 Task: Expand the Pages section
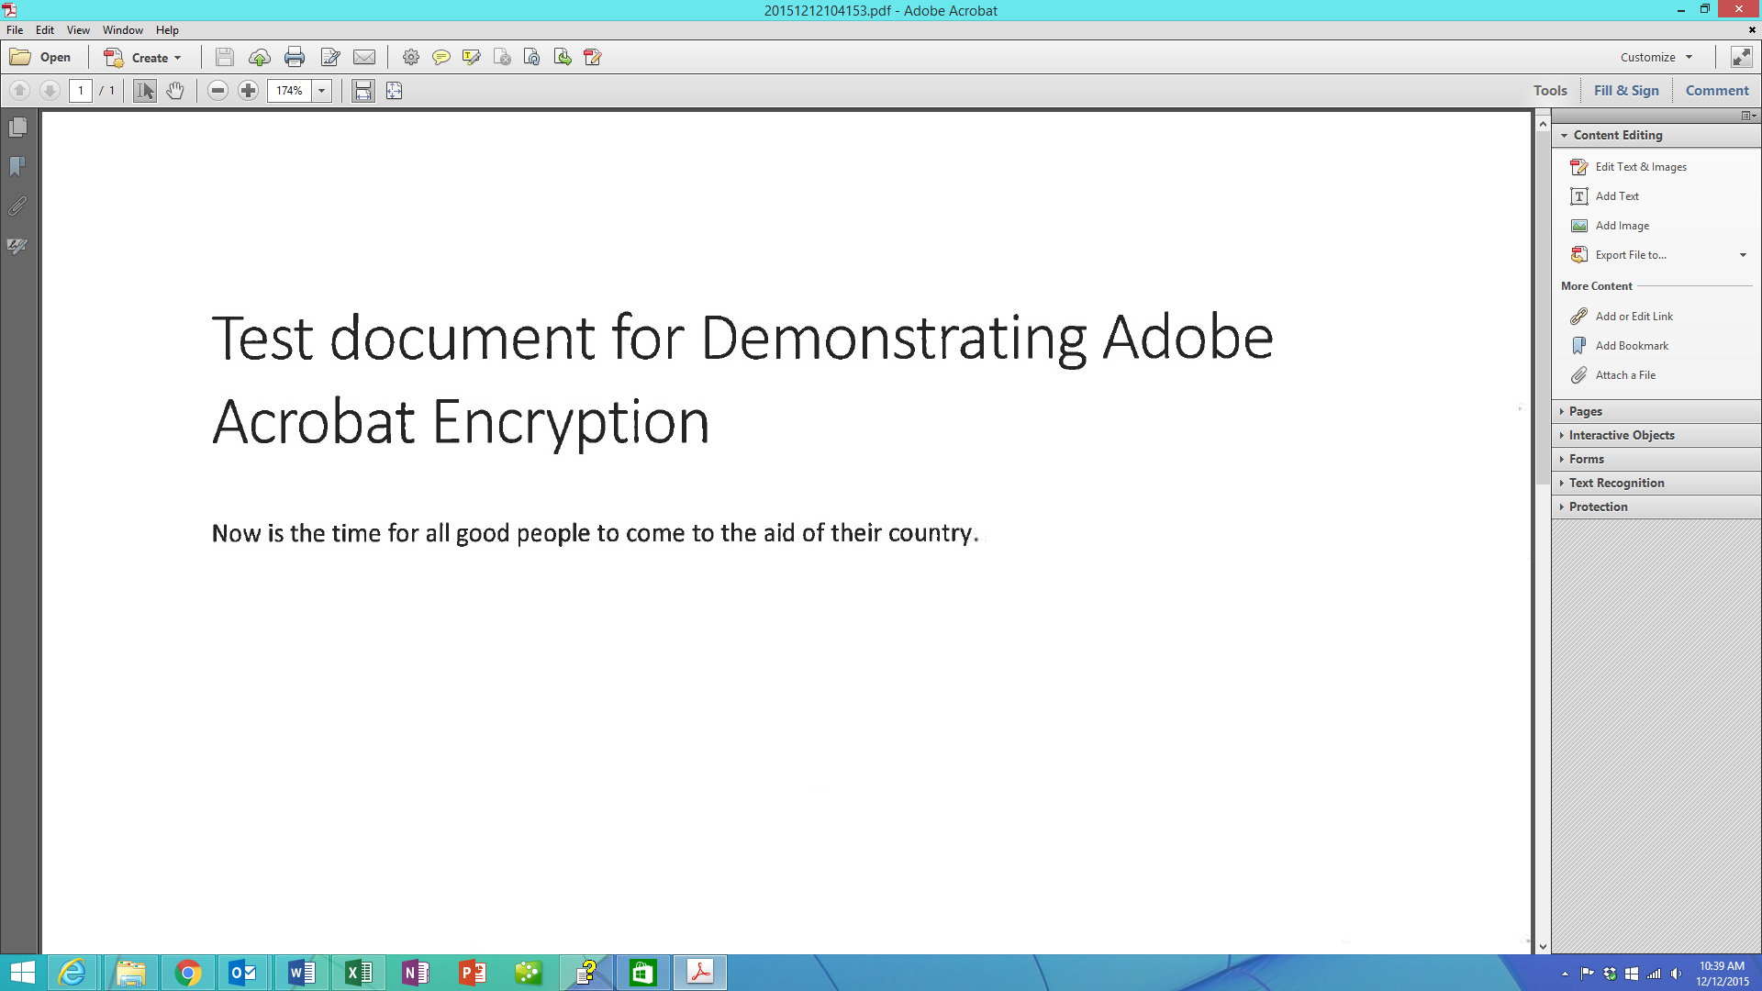pos(1656,411)
